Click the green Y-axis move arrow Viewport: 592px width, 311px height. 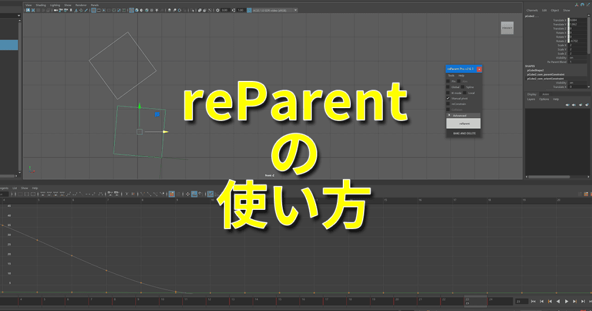coord(139,107)
